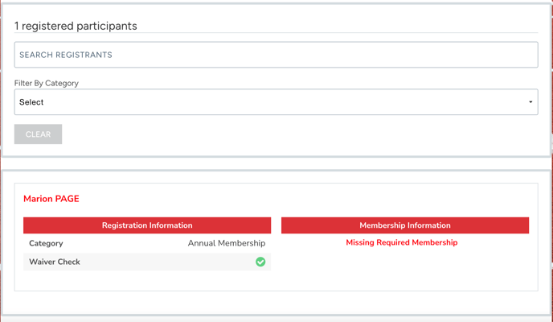
Task: Click the Membership Information header
Action: 405,225
